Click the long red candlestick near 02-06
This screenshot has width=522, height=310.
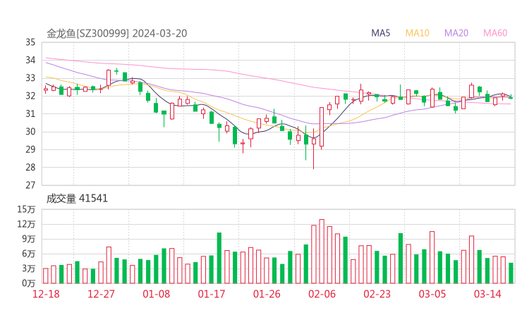pyautogui.click(x=322, y=127)
